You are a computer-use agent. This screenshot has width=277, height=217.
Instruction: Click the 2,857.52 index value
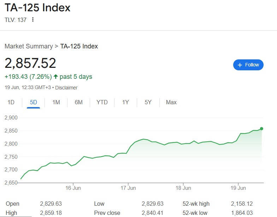[x=30, y=63]
